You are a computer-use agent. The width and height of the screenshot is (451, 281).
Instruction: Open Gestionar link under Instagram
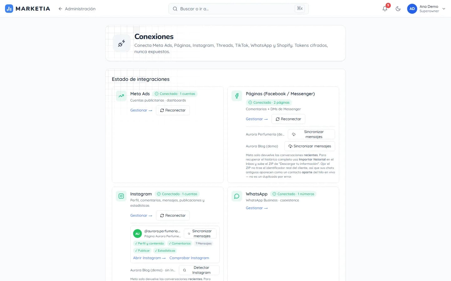[x=141, y=215]
